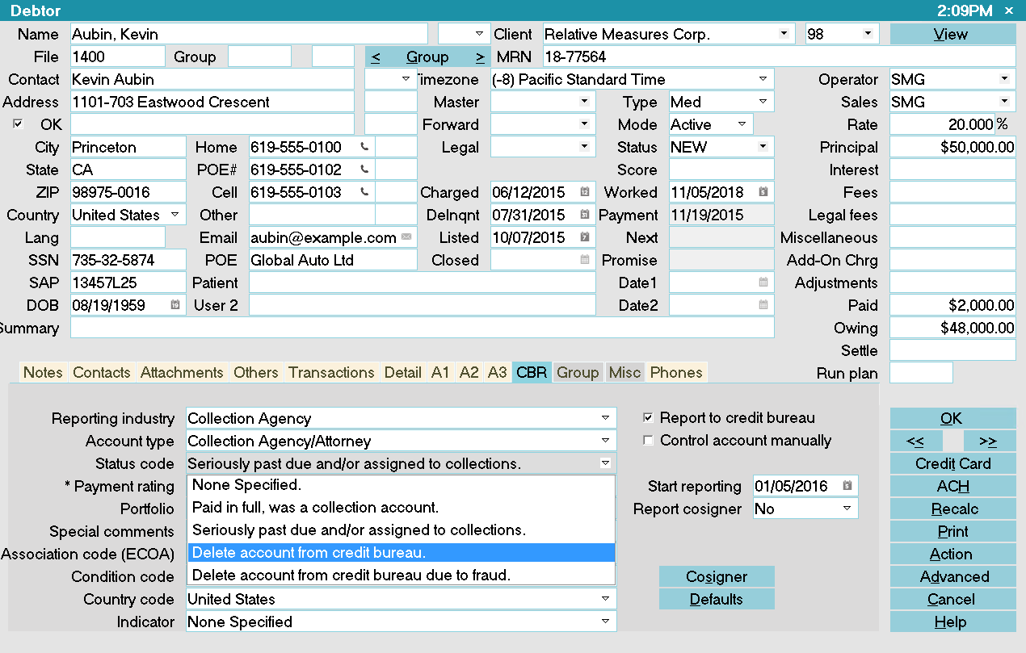Viewport: 1026px width, 653px height.
Task: Expand the Indicator dropdown
Action: click(x=605, y=622)
